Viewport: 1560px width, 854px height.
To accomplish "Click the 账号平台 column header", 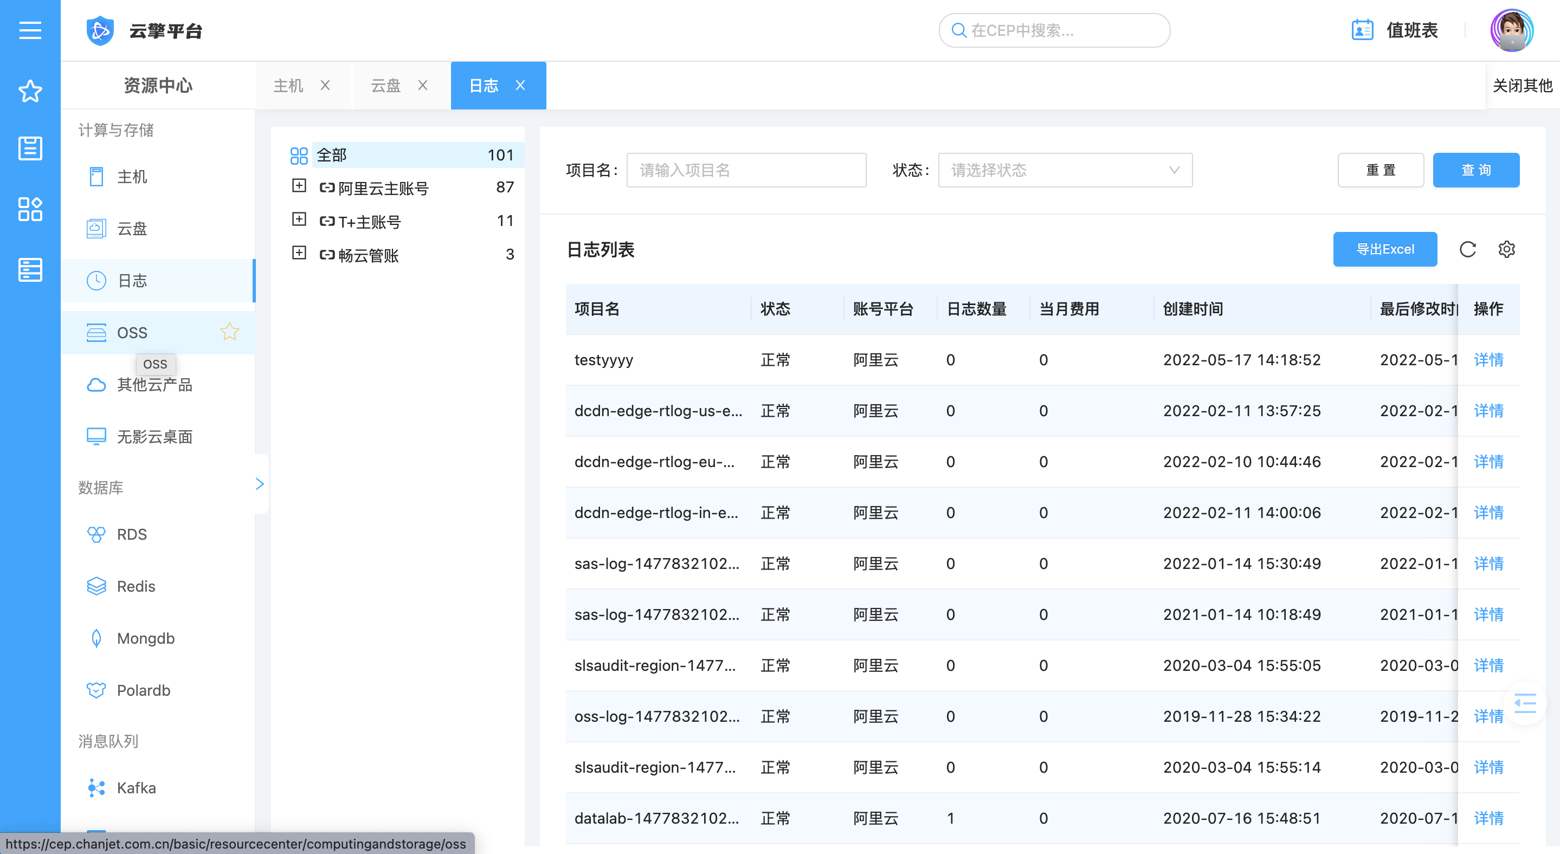I will point(883,309).
